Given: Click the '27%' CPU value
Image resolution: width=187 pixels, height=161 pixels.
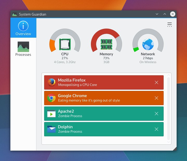Looking at the screenshot, I should pyautogui.click(x=65, y=58).
